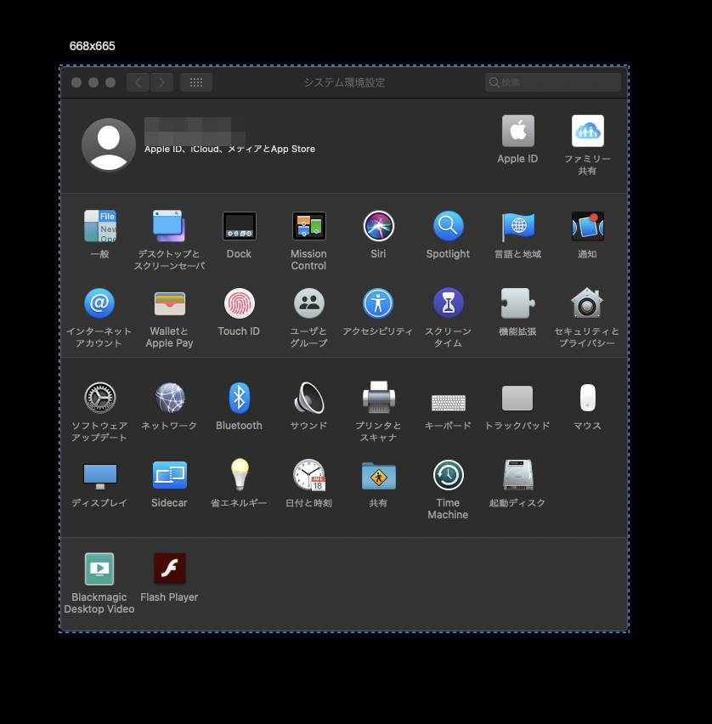Click the forward navigation arrow

point(161,82)
